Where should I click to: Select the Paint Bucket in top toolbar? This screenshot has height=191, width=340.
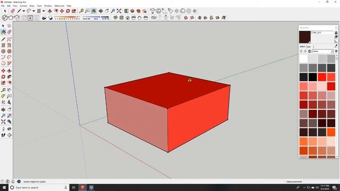coord(93,11)
